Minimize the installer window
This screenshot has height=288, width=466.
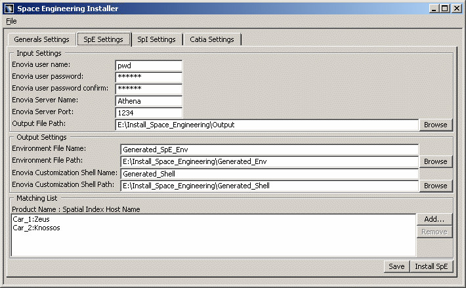(x=434, y=9)
